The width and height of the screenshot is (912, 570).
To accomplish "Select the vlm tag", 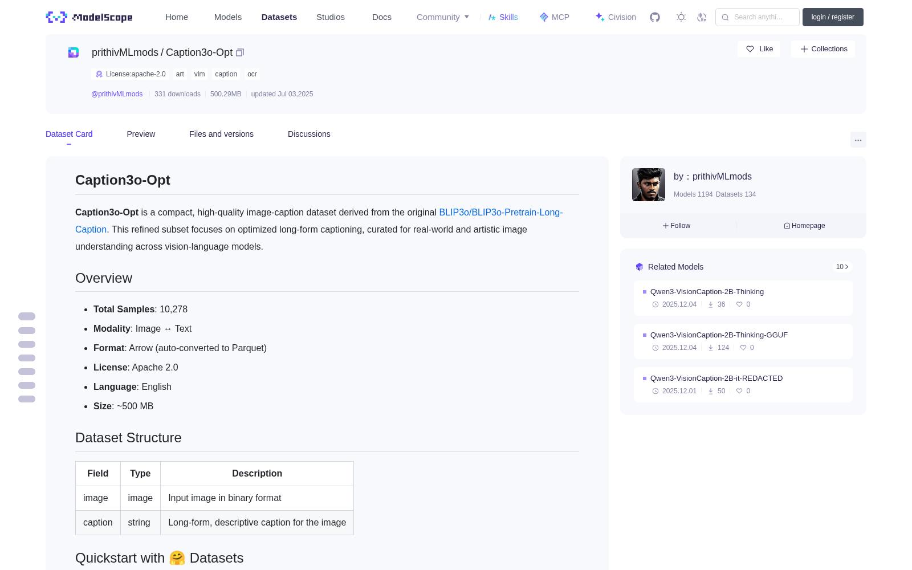I will (199, 74).
